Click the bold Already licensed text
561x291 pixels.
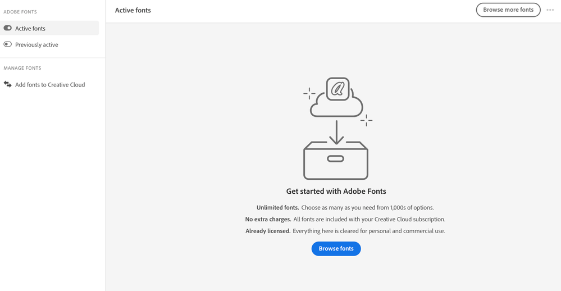[x=268, y=231]
